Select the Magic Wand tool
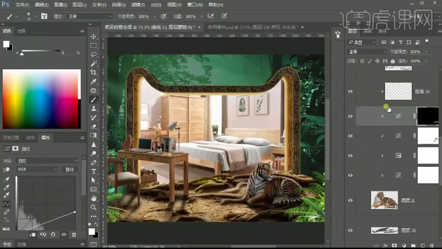Screen dimensions: 442x249 (x=93, y=63)
